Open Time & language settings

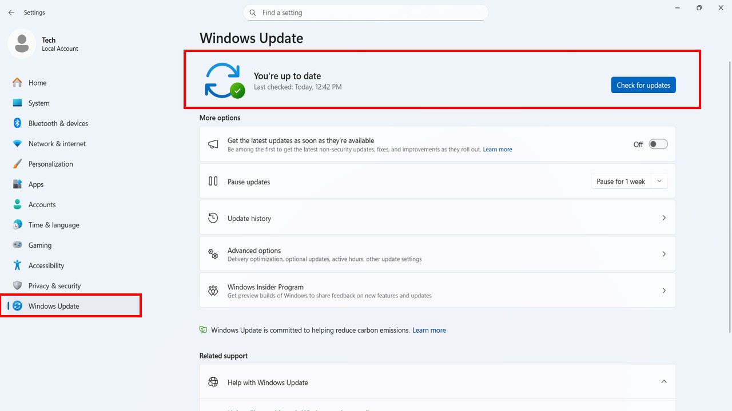54,225
